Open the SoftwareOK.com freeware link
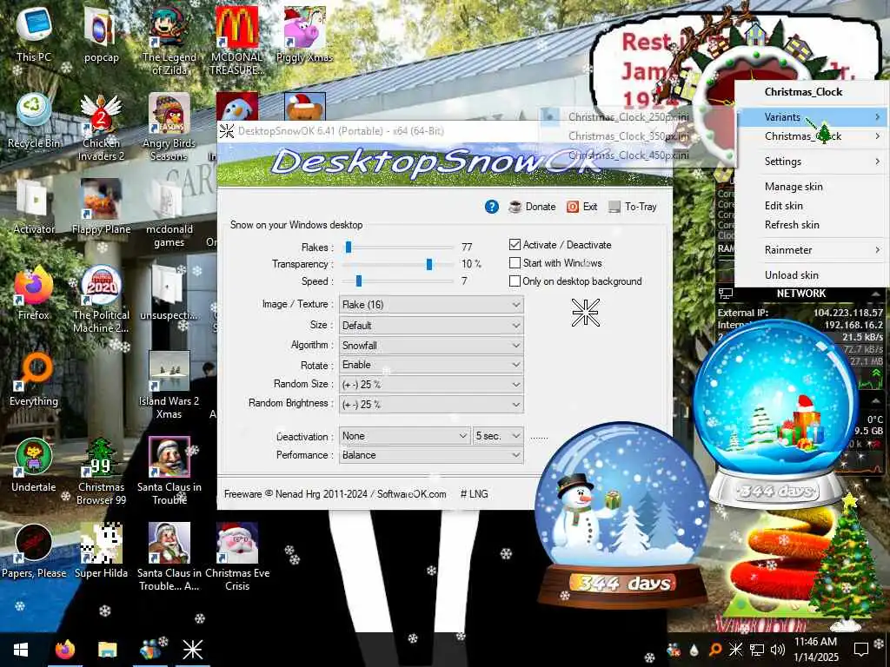The width and height of the screenshot is (890, 667). point(411,494)
